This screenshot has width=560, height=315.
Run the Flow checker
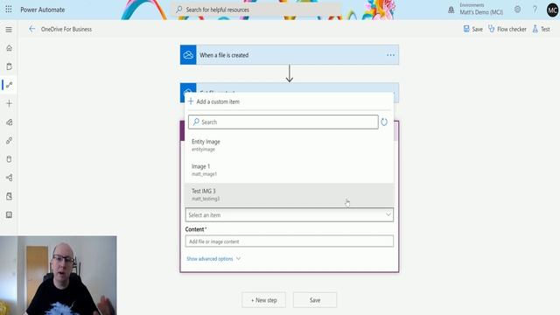click(507, 29)
